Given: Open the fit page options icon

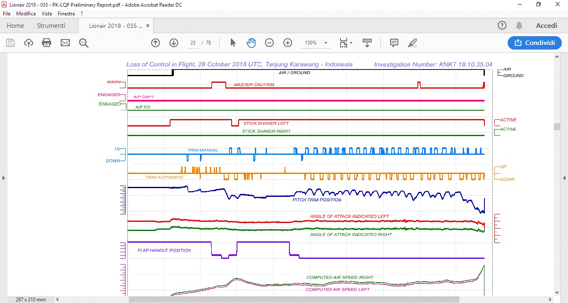Looking at the screenshot, I should click(346, 43).
